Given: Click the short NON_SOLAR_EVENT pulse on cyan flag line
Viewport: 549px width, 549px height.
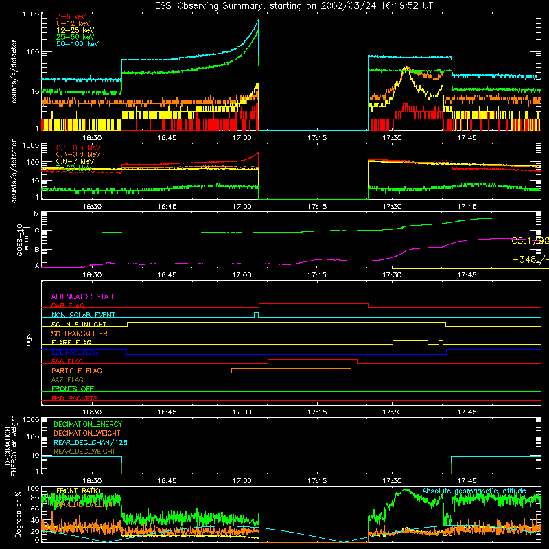Looking at the screenshot, I should [256, 314].
